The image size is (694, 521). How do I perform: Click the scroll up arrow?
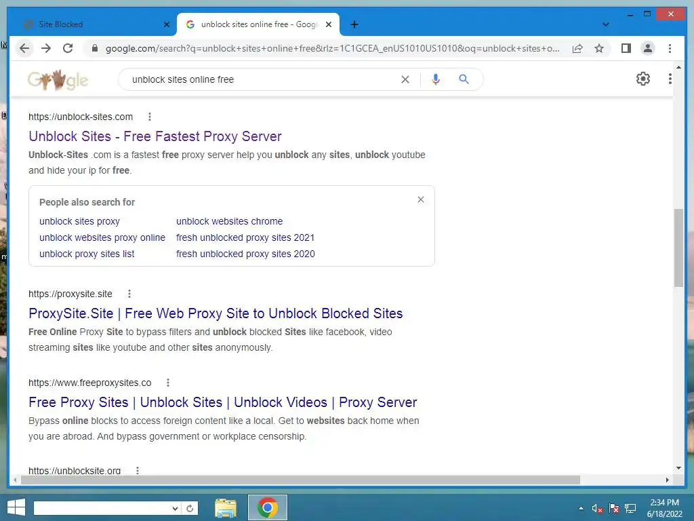tap(678, 67)
